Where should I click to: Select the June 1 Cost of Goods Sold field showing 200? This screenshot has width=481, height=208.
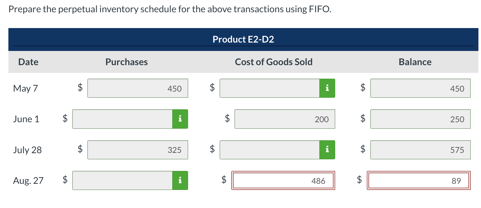click(x=285, y=119)
